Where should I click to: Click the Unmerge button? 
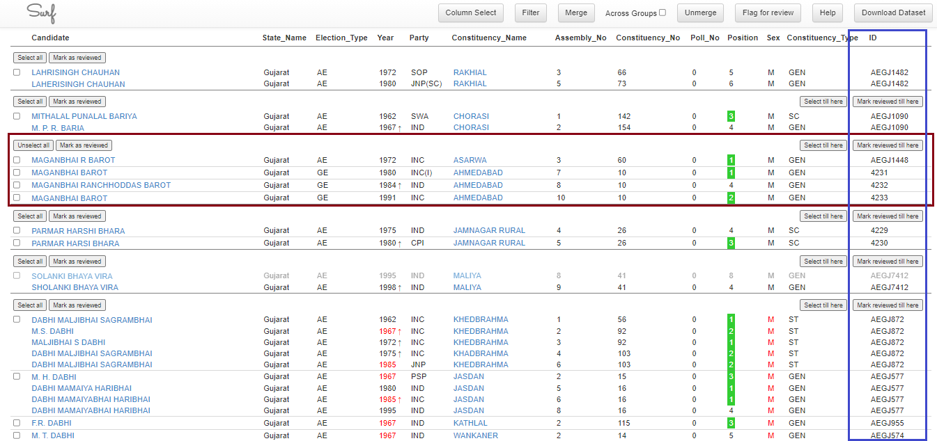click(x=700, y=13)
